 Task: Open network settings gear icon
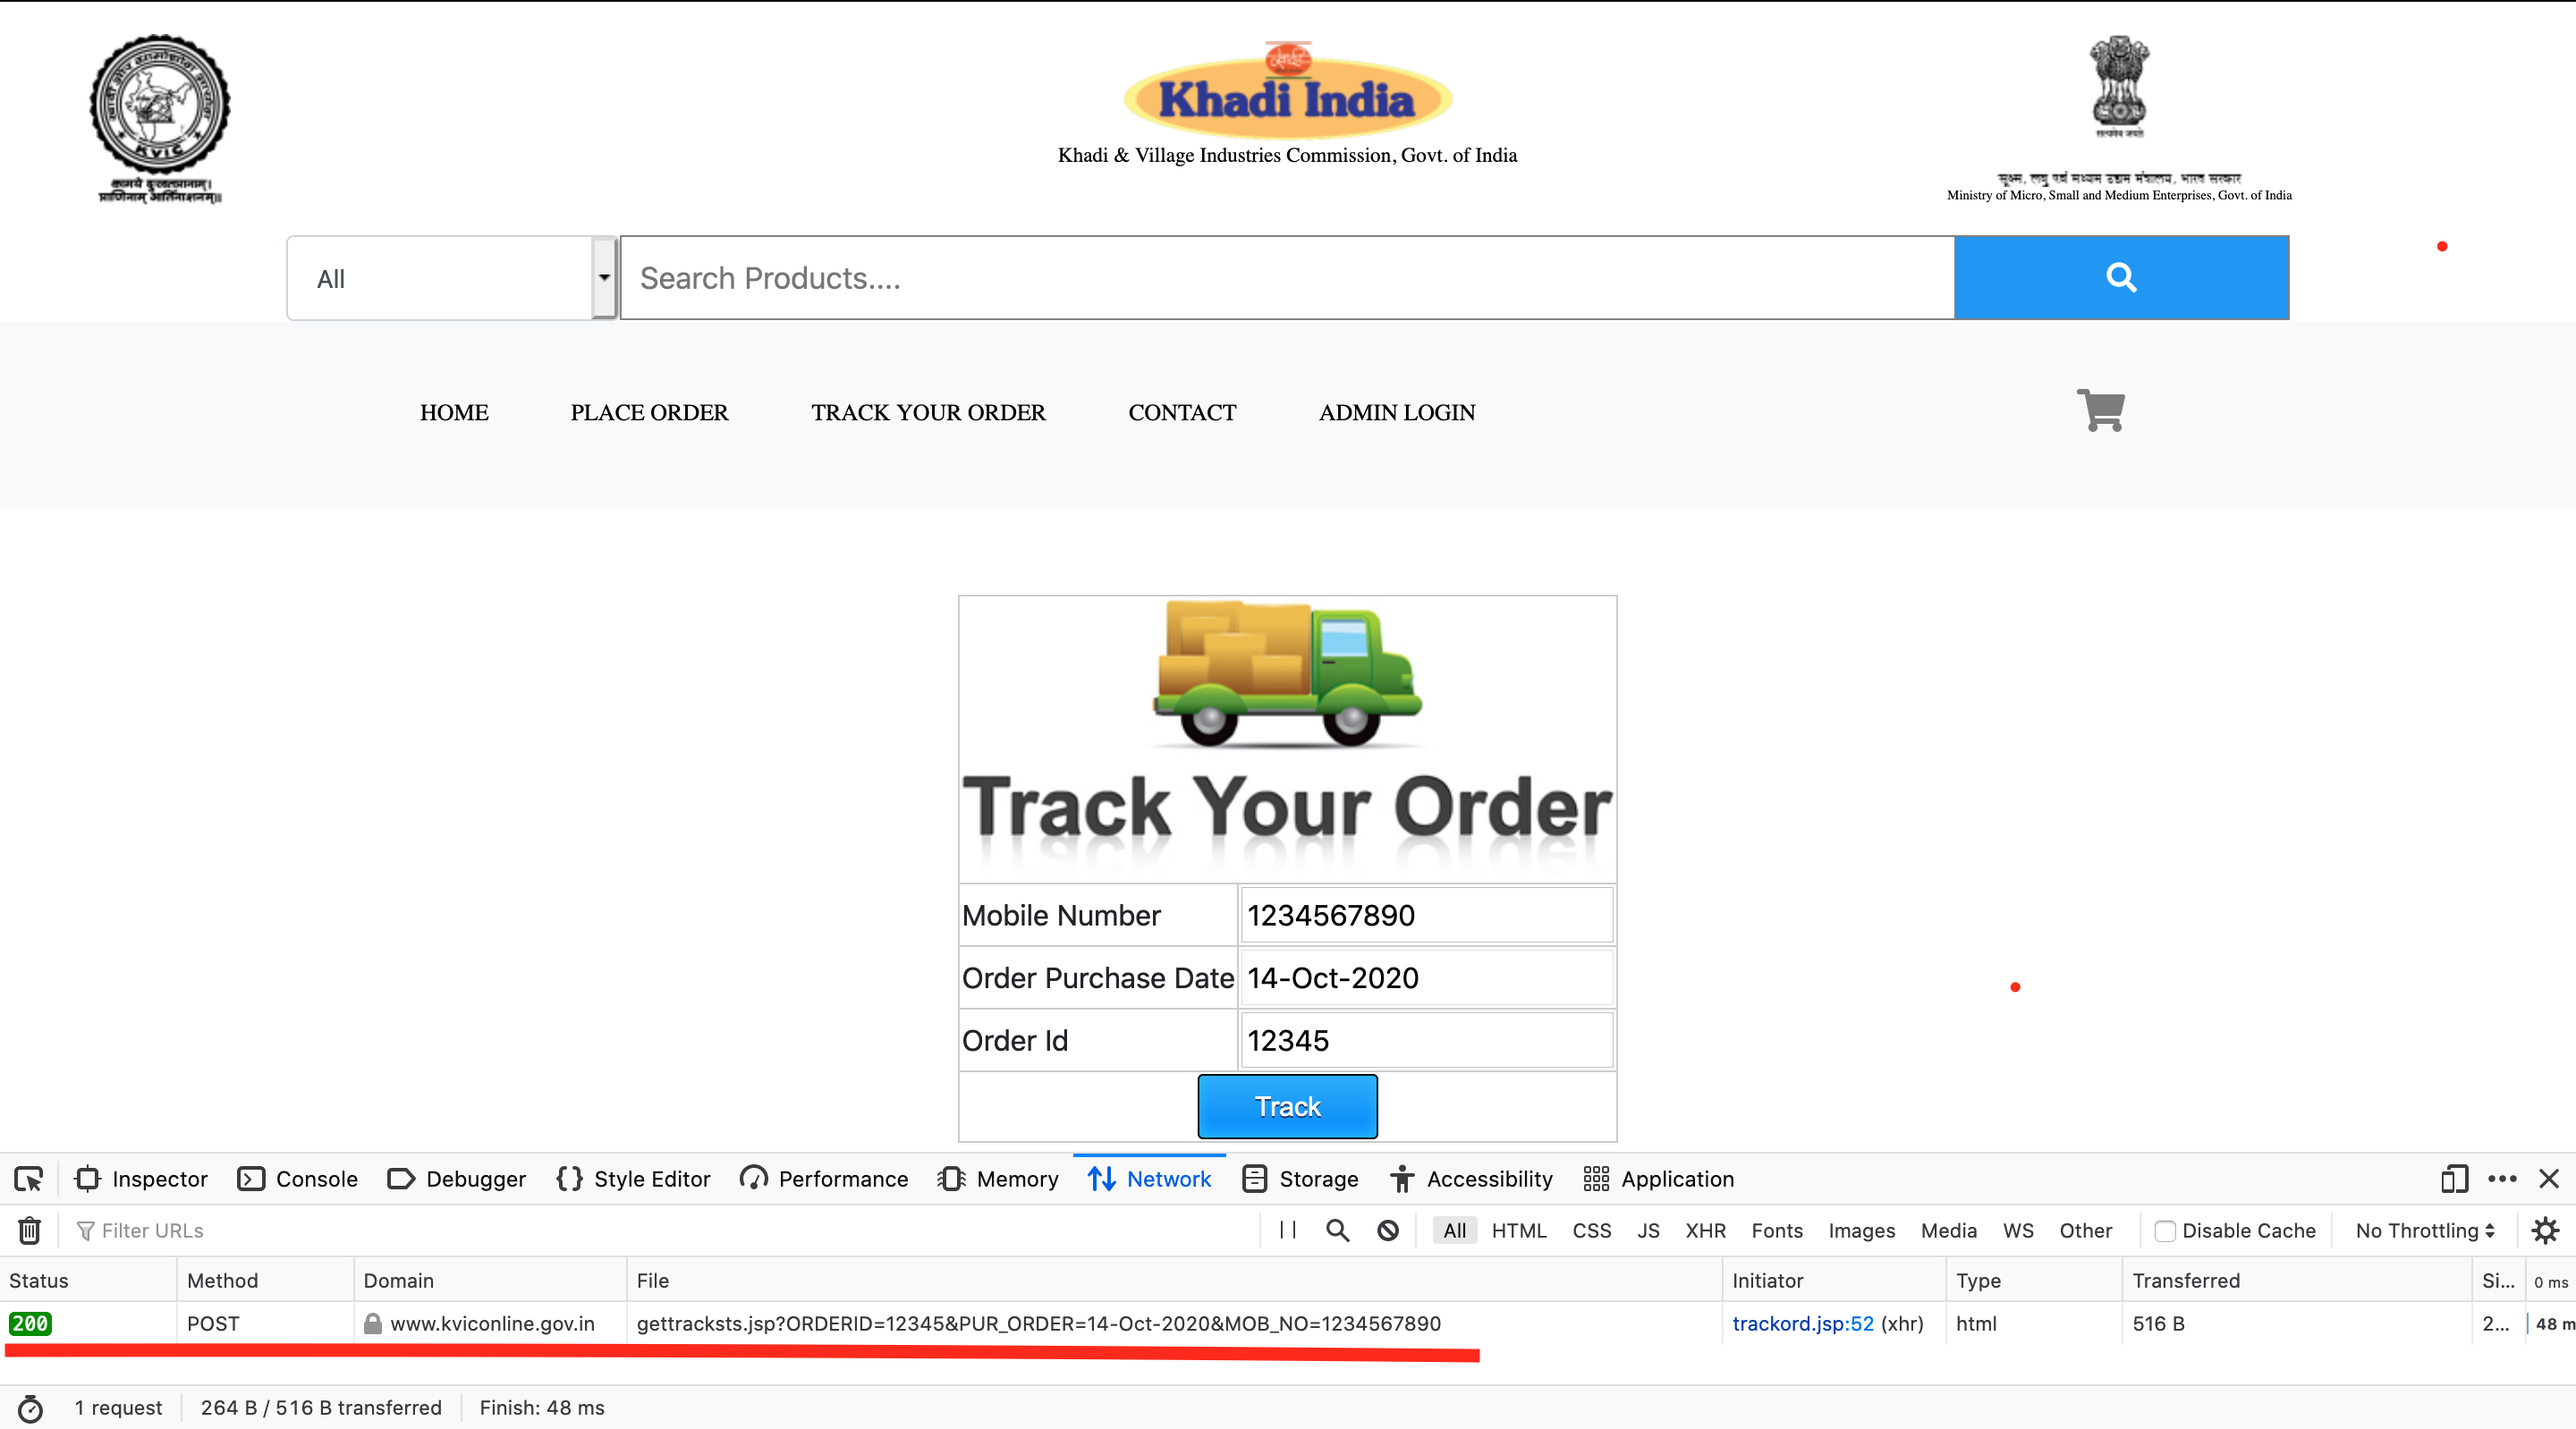point(2545,1230)
